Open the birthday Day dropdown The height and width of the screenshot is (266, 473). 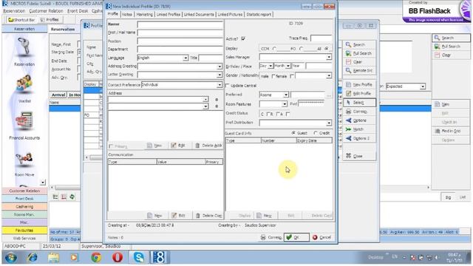270,66
